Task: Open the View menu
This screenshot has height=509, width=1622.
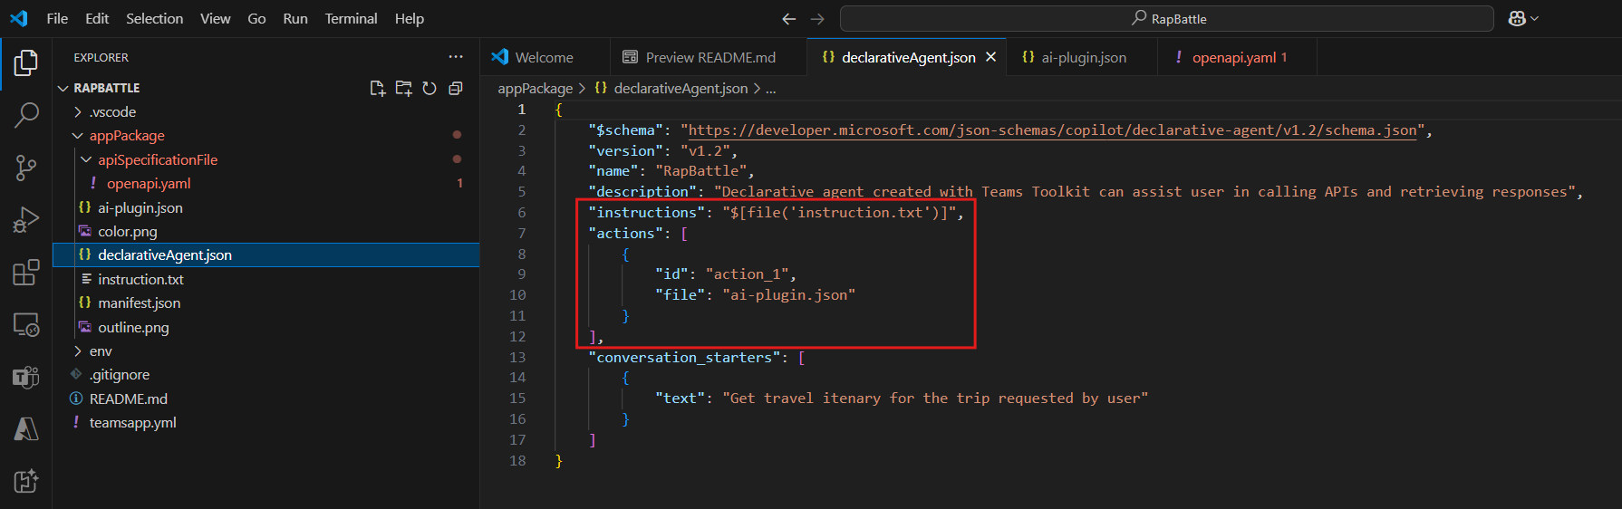Action: point(215,19)
